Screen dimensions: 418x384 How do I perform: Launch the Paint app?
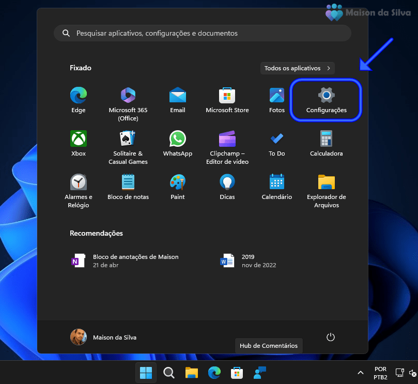coord(178,187)
